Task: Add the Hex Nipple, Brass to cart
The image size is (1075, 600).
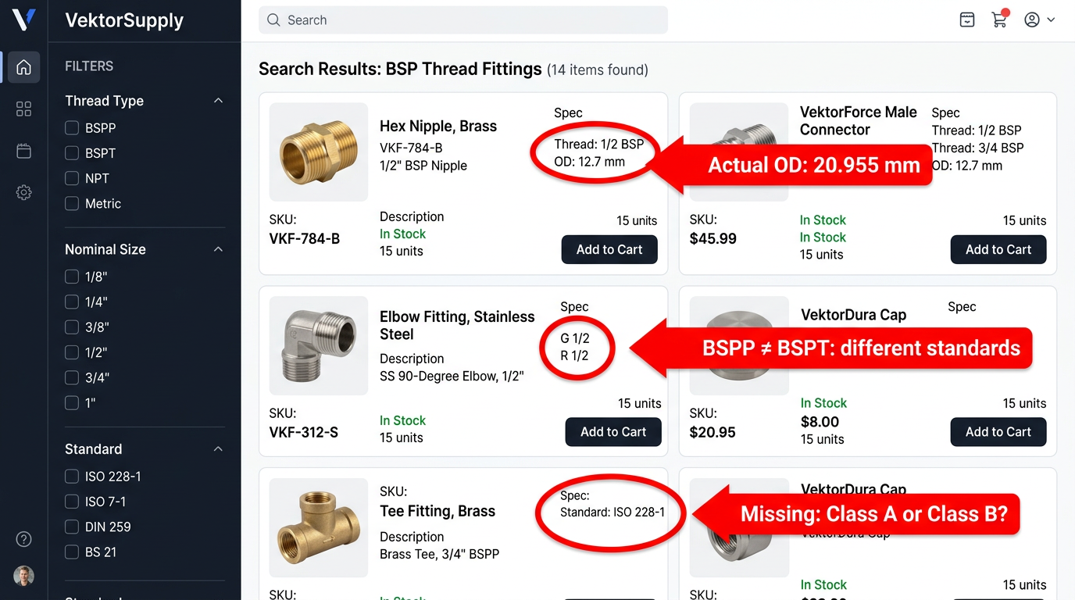Action: pyautogui.click(x=609, y=250)
